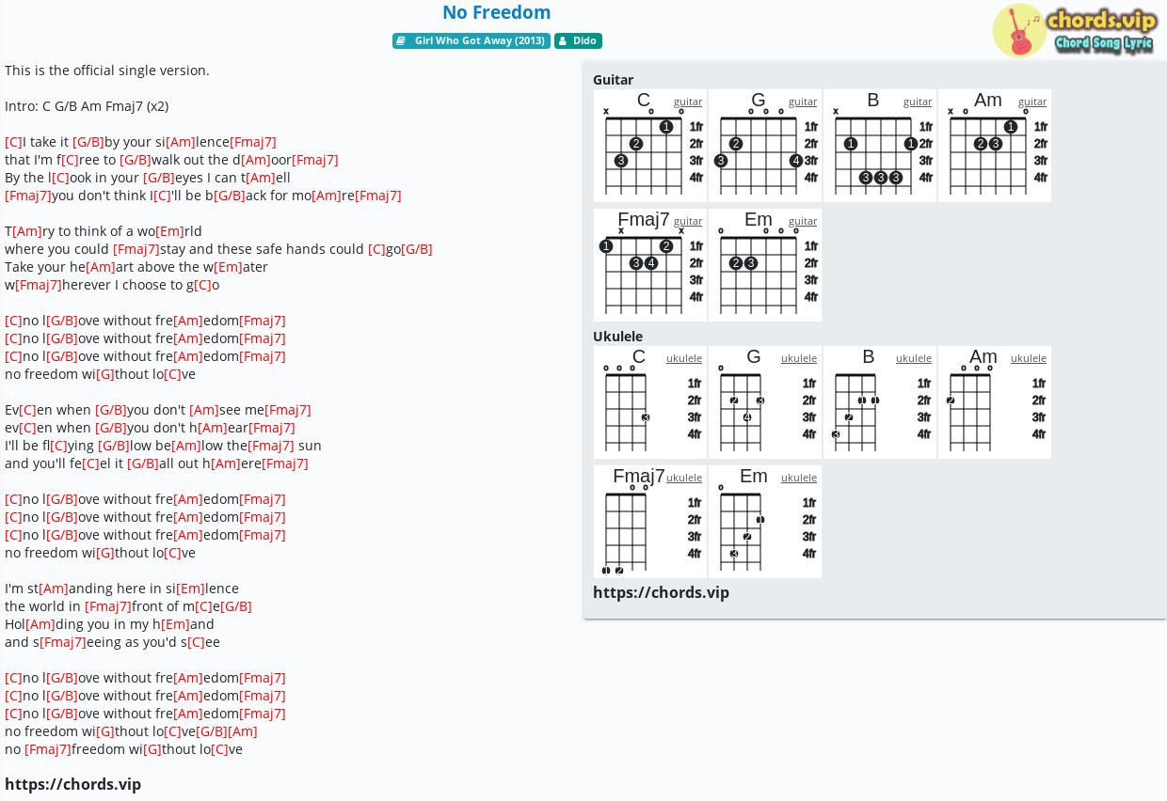Click the Ukulele section heading
The image size is (1167, 801).
point(617,337)
